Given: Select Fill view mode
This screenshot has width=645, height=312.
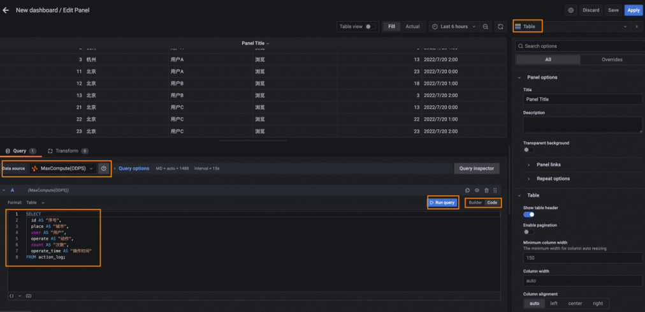Looking at the screenshot, I should click(x=391, y=26).
